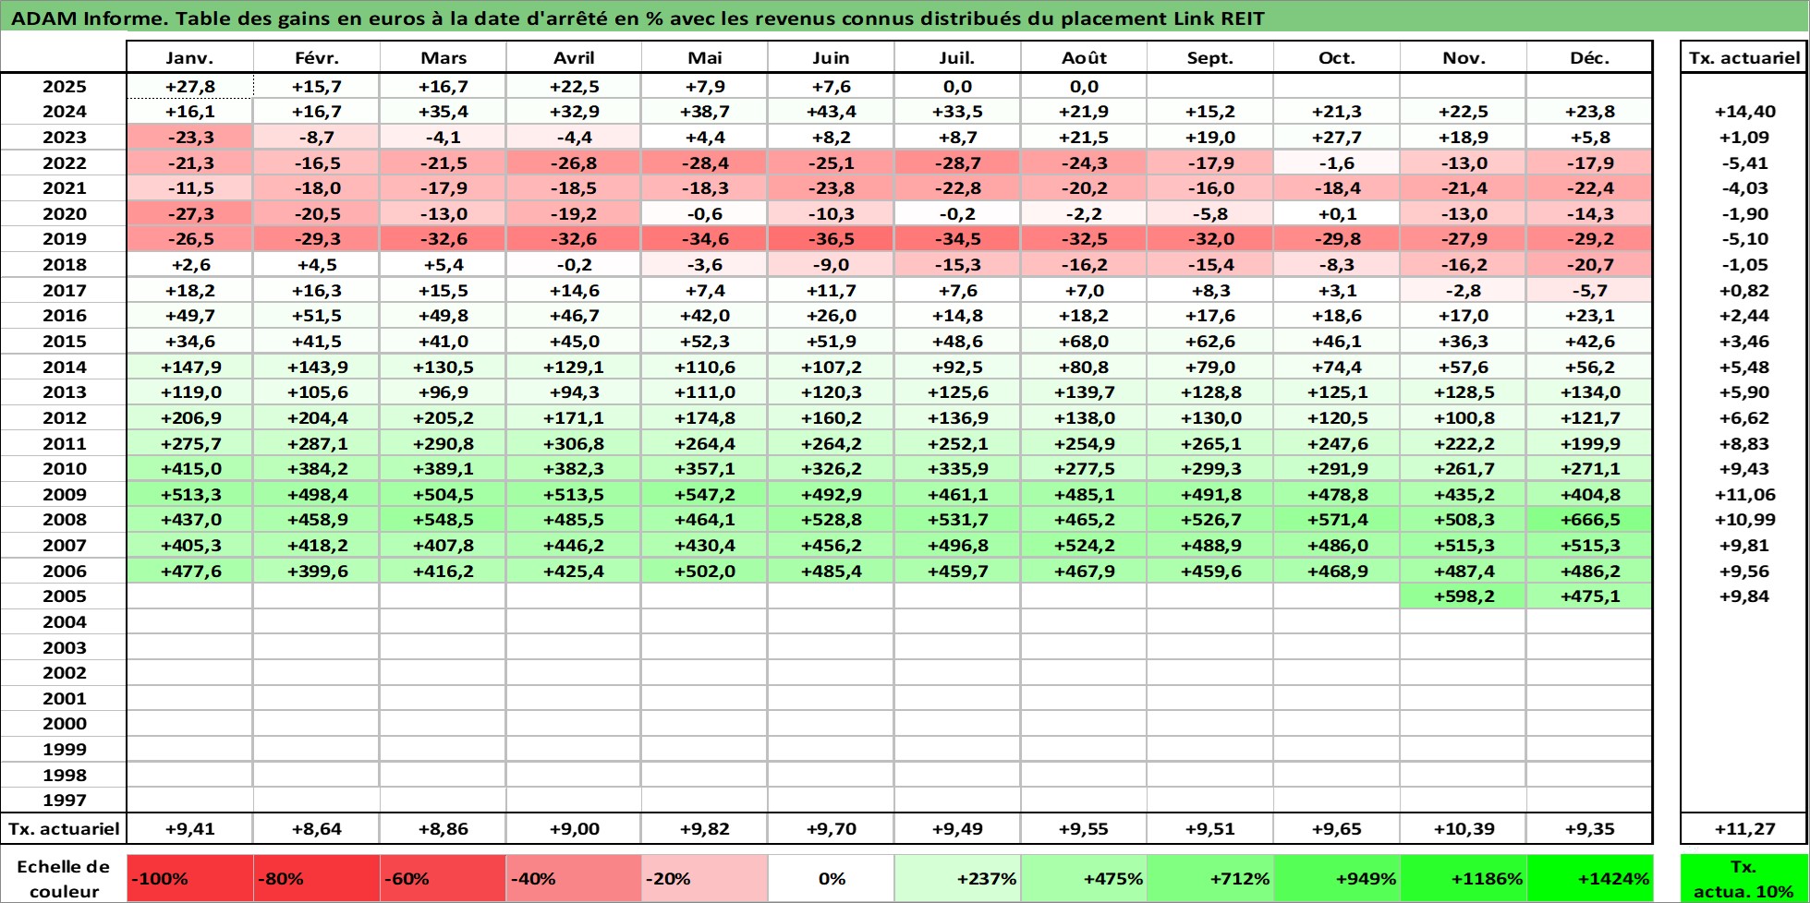Select cell '-36,5' in 2019 row
This screenshot has width=1810, height=903.
pos(831,238)
